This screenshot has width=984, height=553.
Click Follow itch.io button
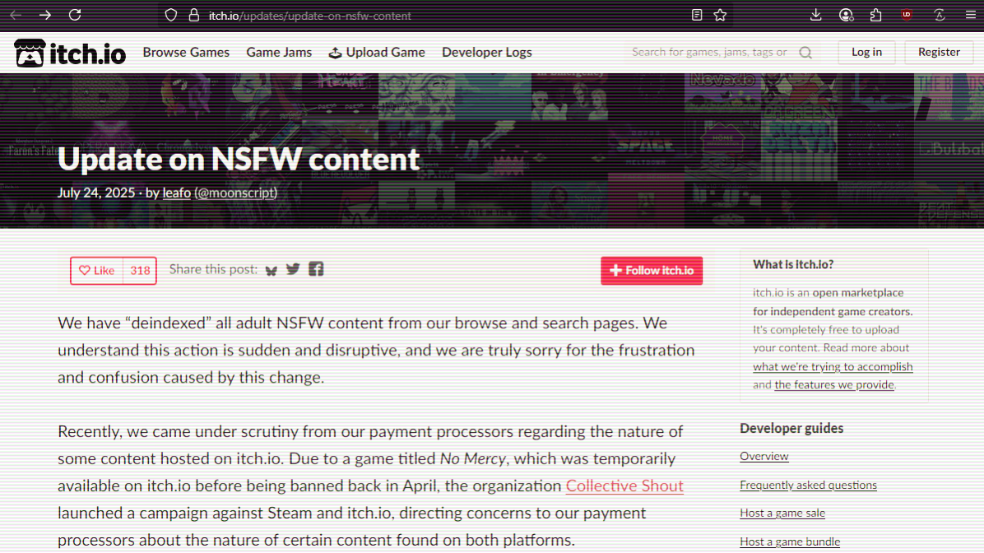(652, 271)
